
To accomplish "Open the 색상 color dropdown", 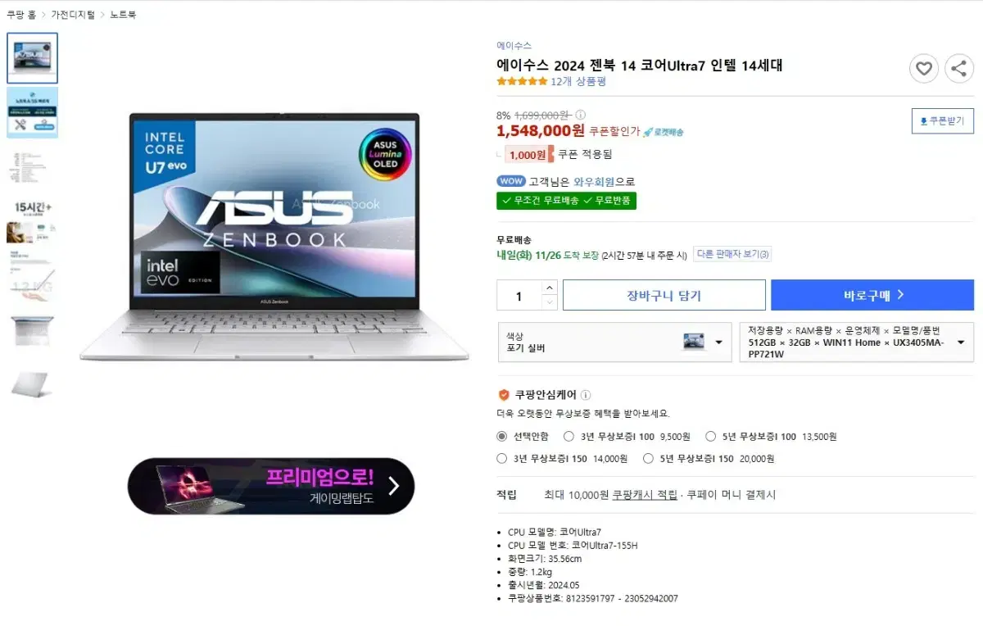I will 614,342.
